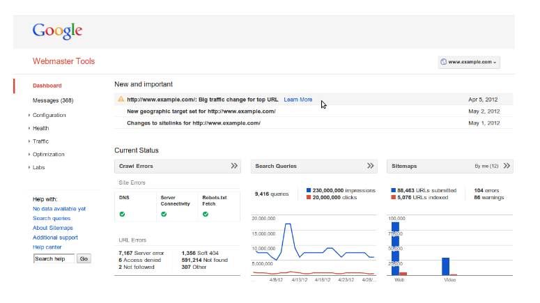The height and width of the screenshot is (303, 540).
Task: Click the 104 errors sitemap figure
Action: click(486, 190)
